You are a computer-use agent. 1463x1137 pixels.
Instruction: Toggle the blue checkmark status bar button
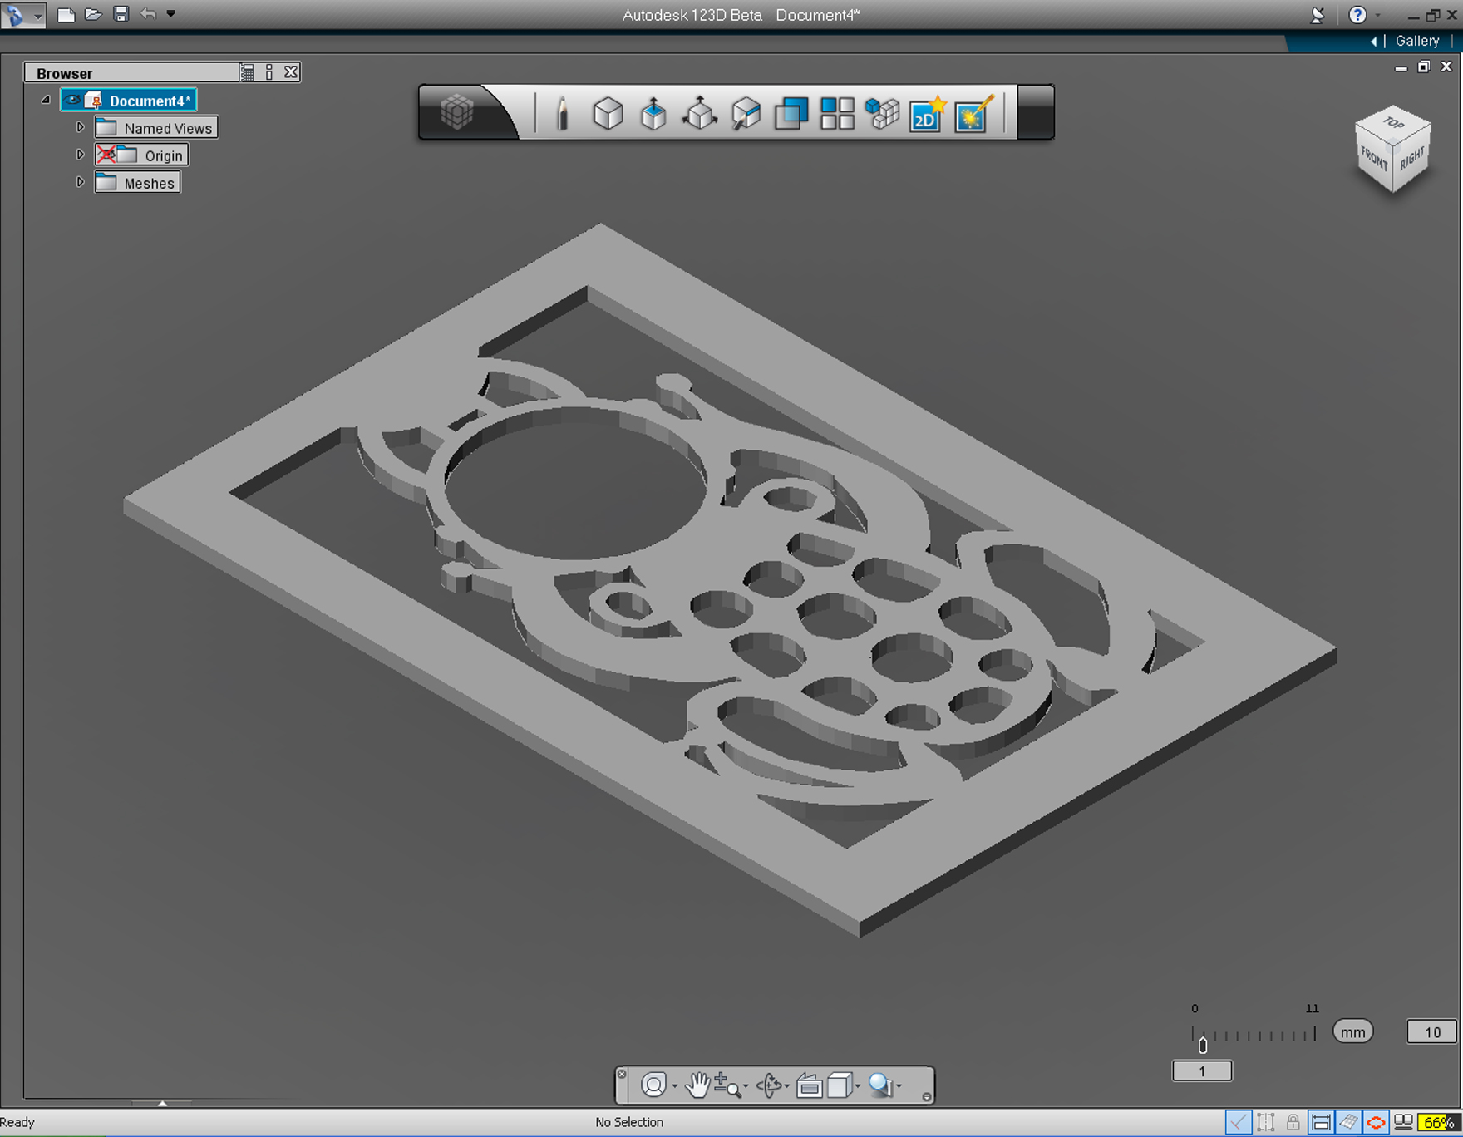(1239, 1123)
